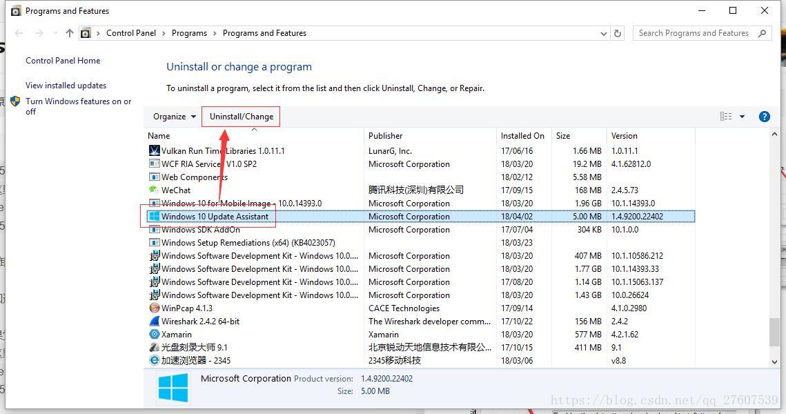The image size is (786, 414).
Task: Expand the address bar history dropdown
Action: (604, 34)
